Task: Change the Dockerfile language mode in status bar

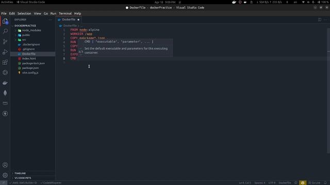Action: (x=285, y=183)
